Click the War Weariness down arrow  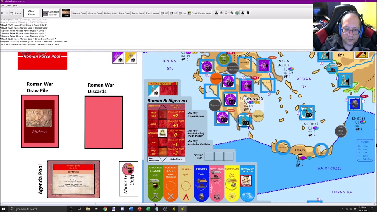point(162,159)
